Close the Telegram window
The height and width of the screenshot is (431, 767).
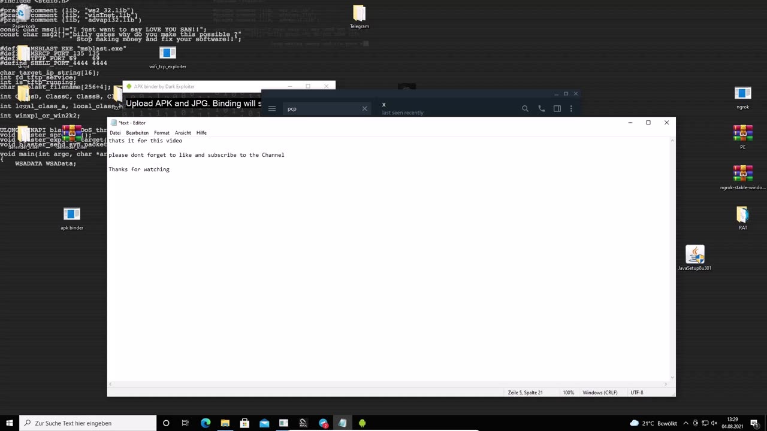tap(575, 93)
